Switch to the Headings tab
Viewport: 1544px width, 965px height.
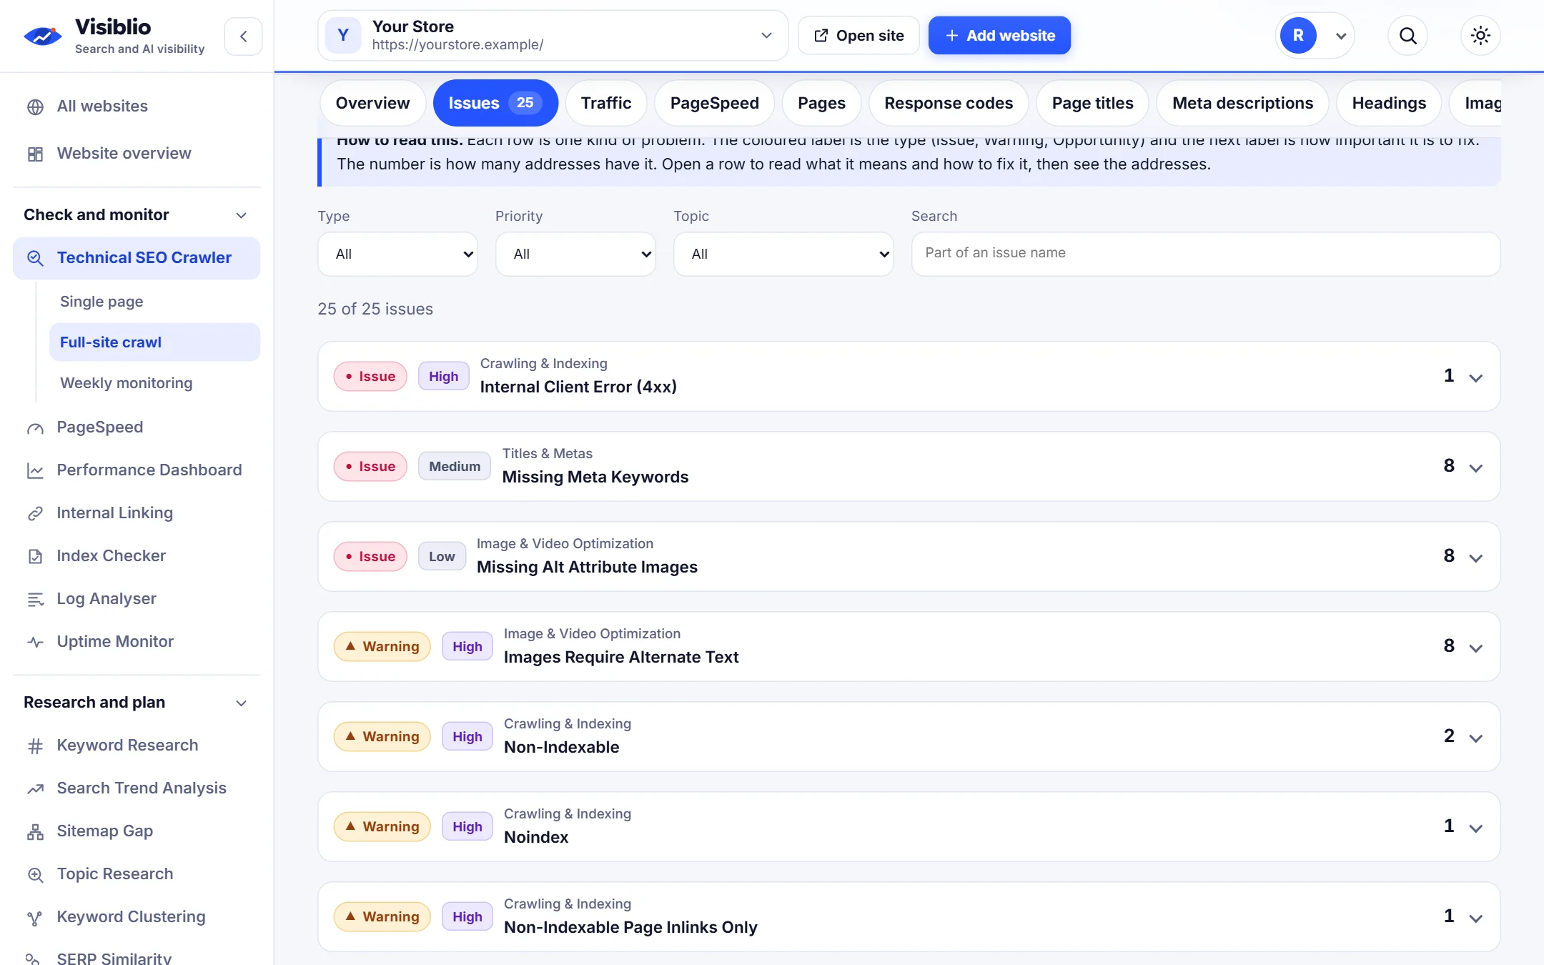tap(1389, 103)
